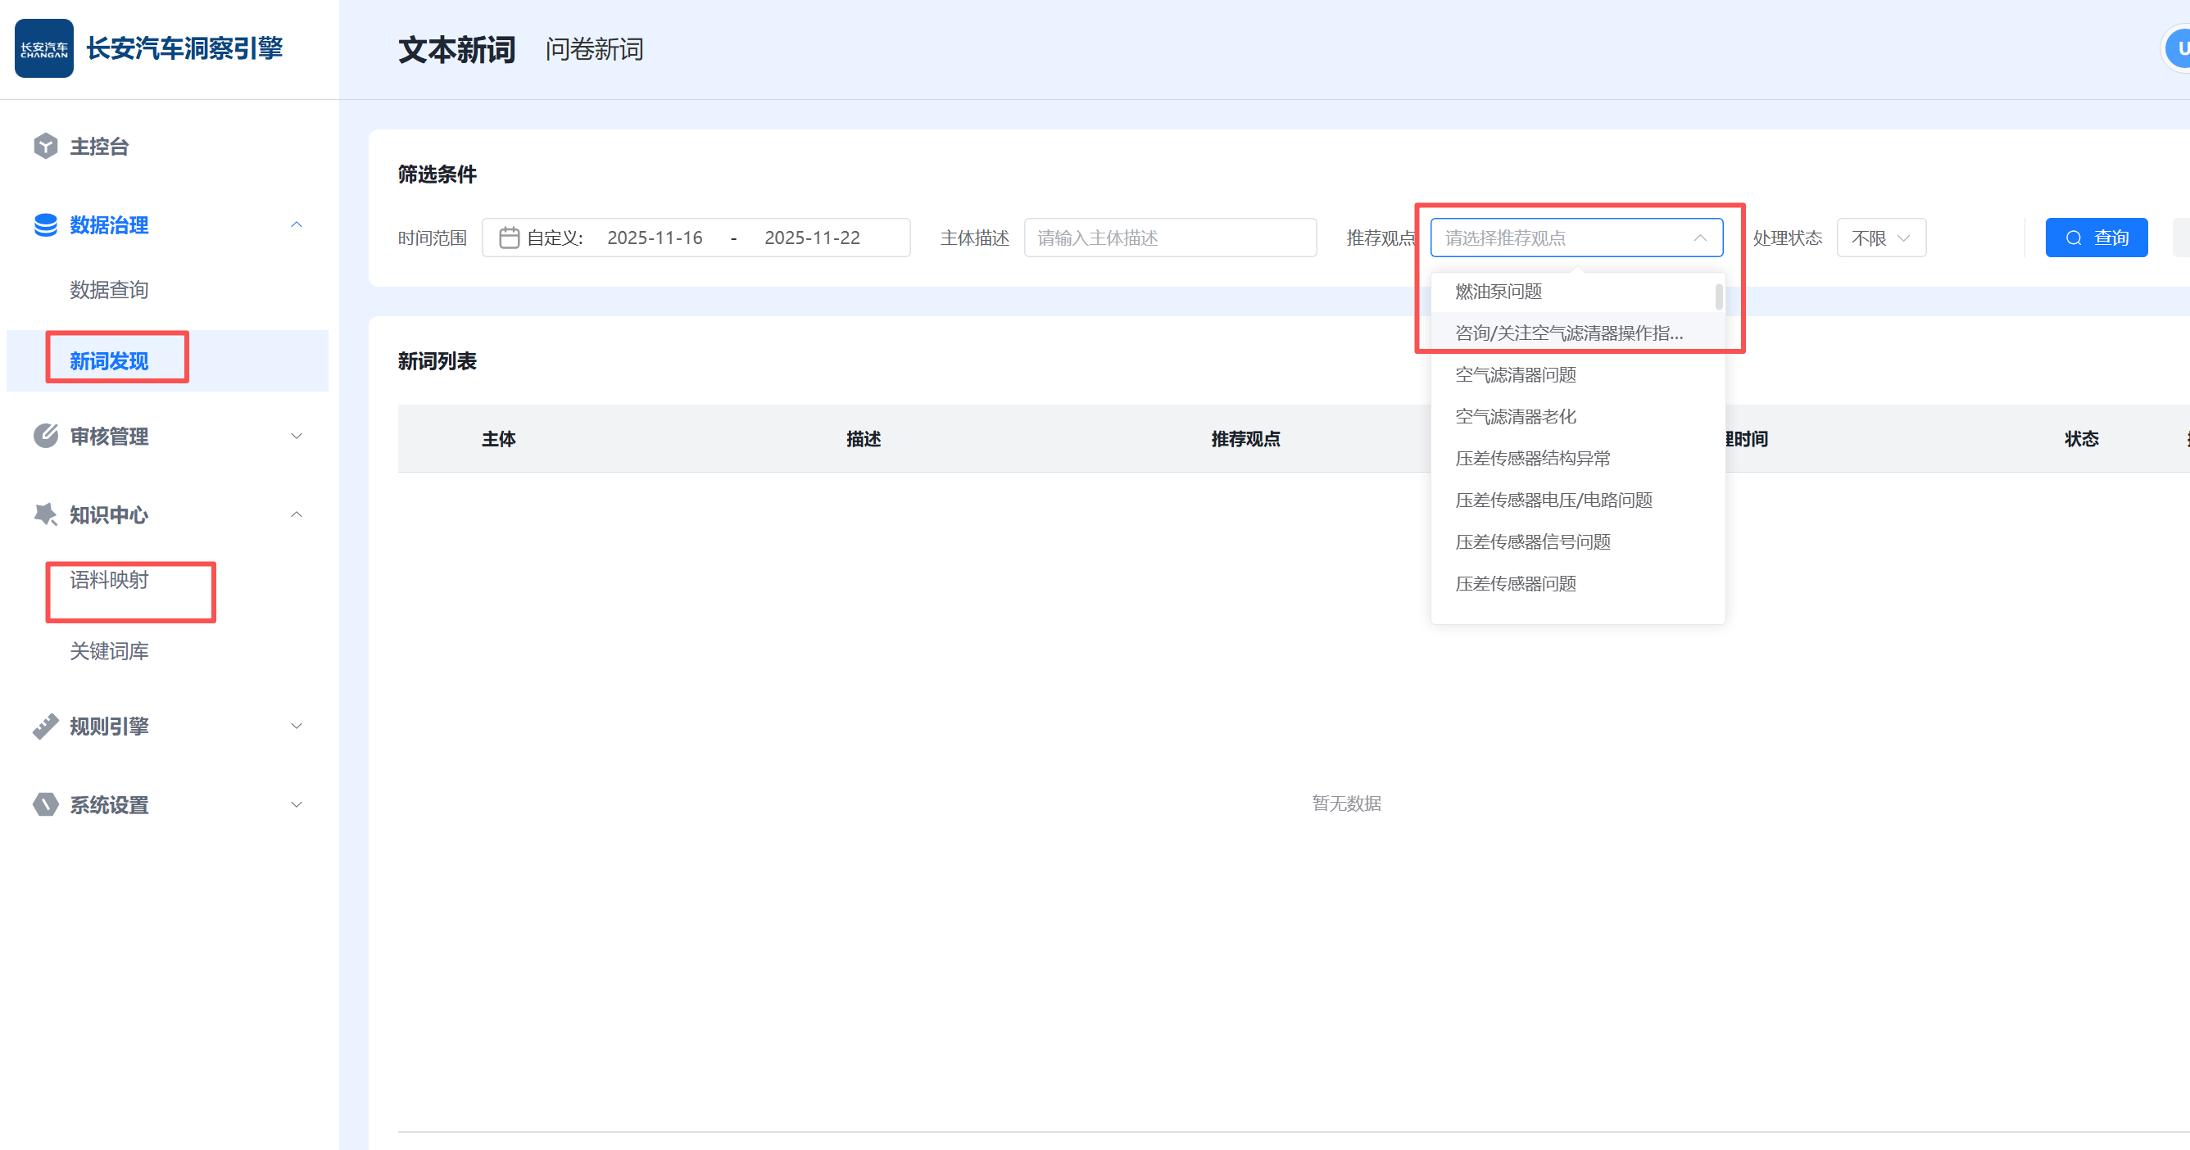The height and width of the screenshot is (1150, 2190).
Task: Click the Changan logo icon
Action: [43, 48]
